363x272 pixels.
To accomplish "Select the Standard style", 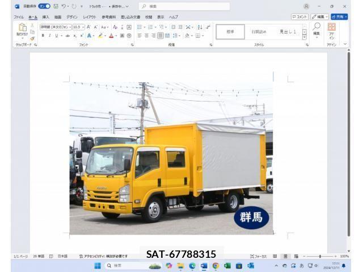I will coord(230,32).
